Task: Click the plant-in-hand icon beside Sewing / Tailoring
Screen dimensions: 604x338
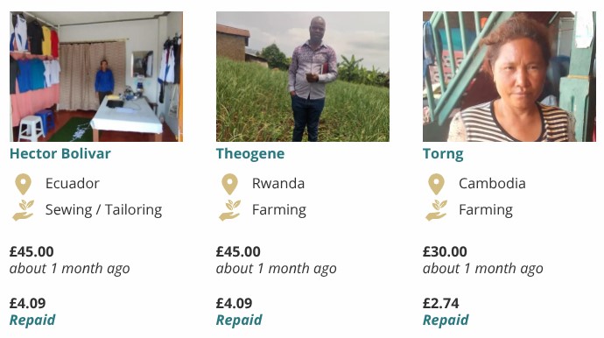Action: (x=23, y=210)
